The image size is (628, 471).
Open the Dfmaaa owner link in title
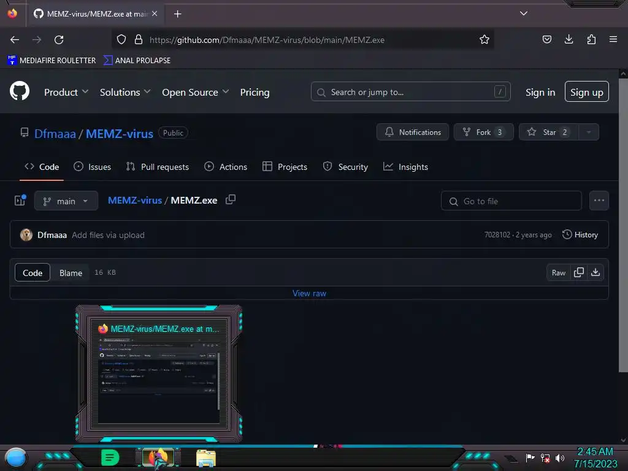(55, 133)
